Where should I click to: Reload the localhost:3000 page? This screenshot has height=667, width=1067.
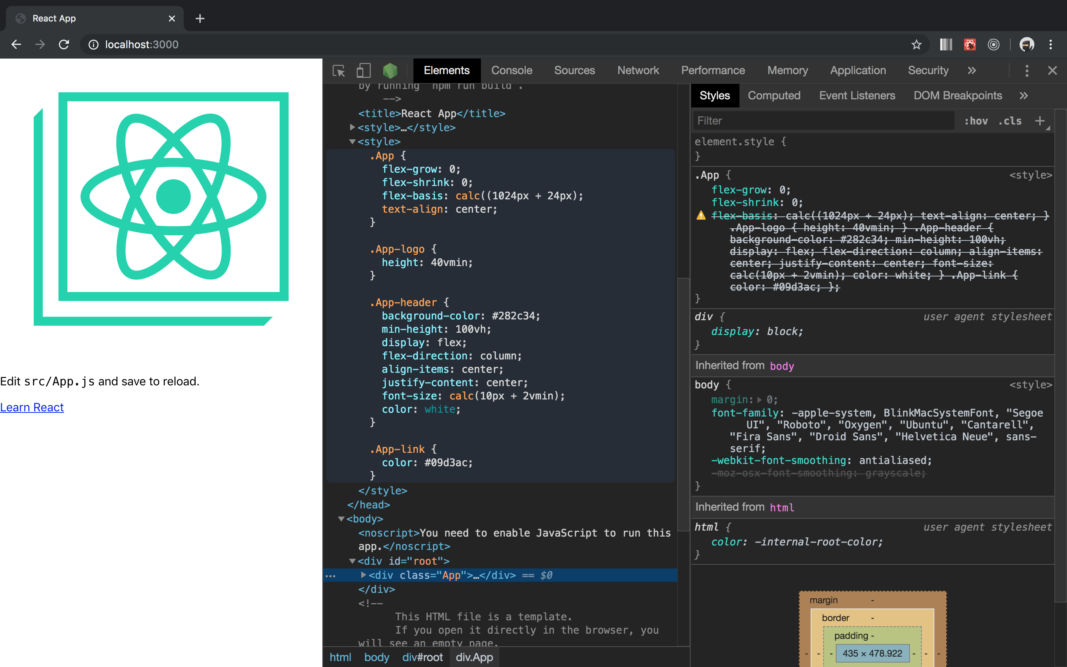pyautogui.click(x=64, y=44)
